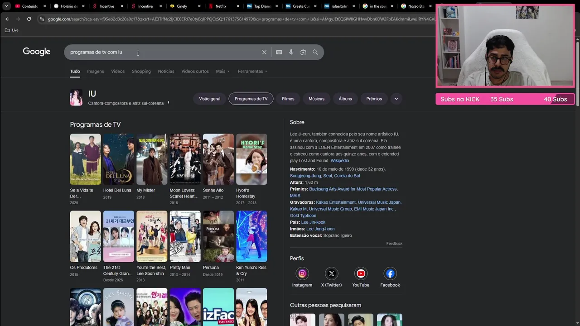Open the Os Produtores poster

click(85, 236)
